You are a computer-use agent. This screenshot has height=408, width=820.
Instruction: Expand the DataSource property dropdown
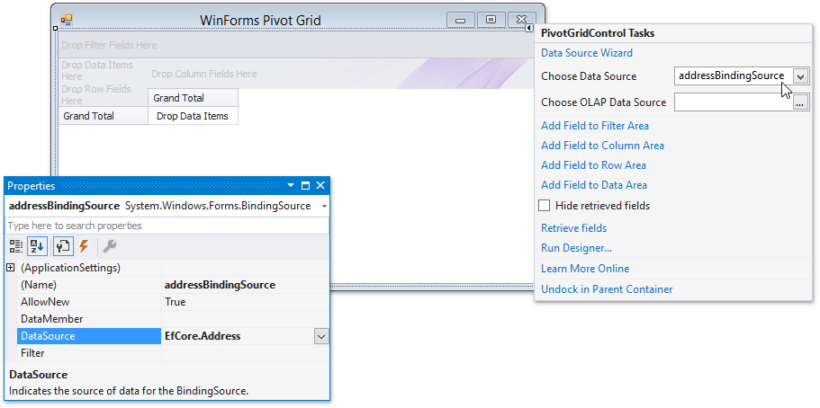pyautogui.click(x=321, y=336)
